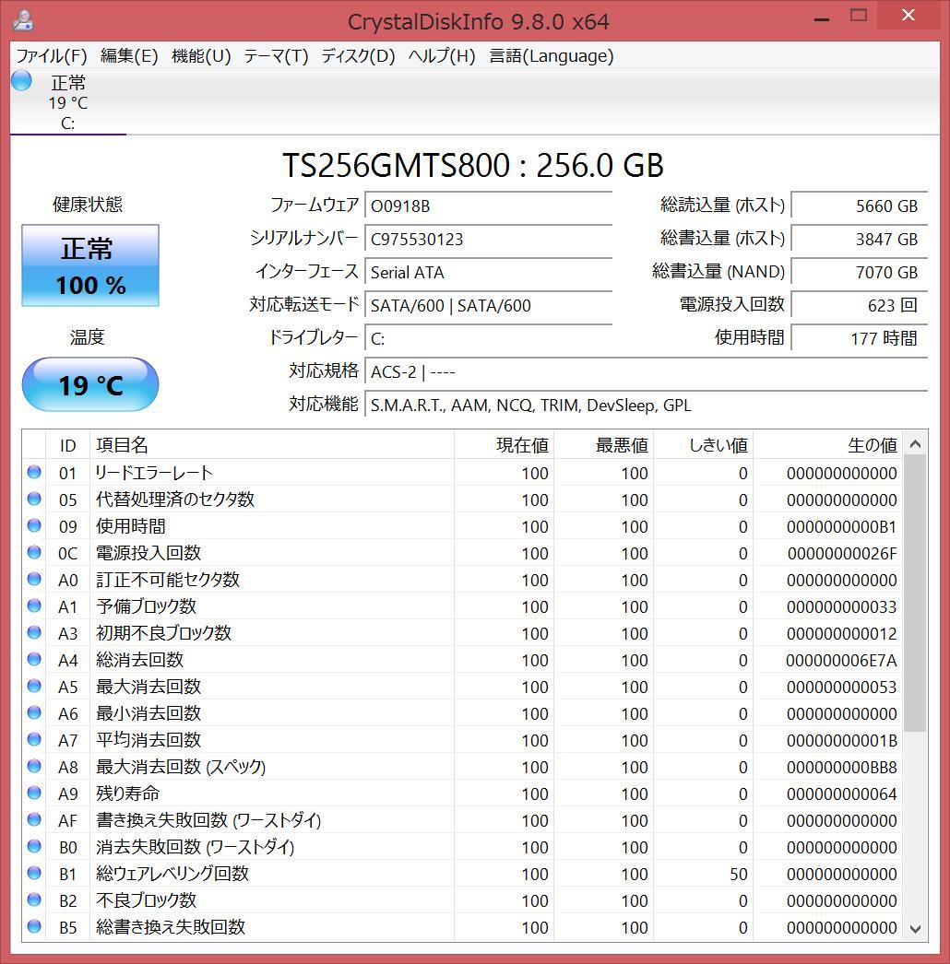Click the 19 °C temperature button
This screenshot has width=950, height=964.
90,384
